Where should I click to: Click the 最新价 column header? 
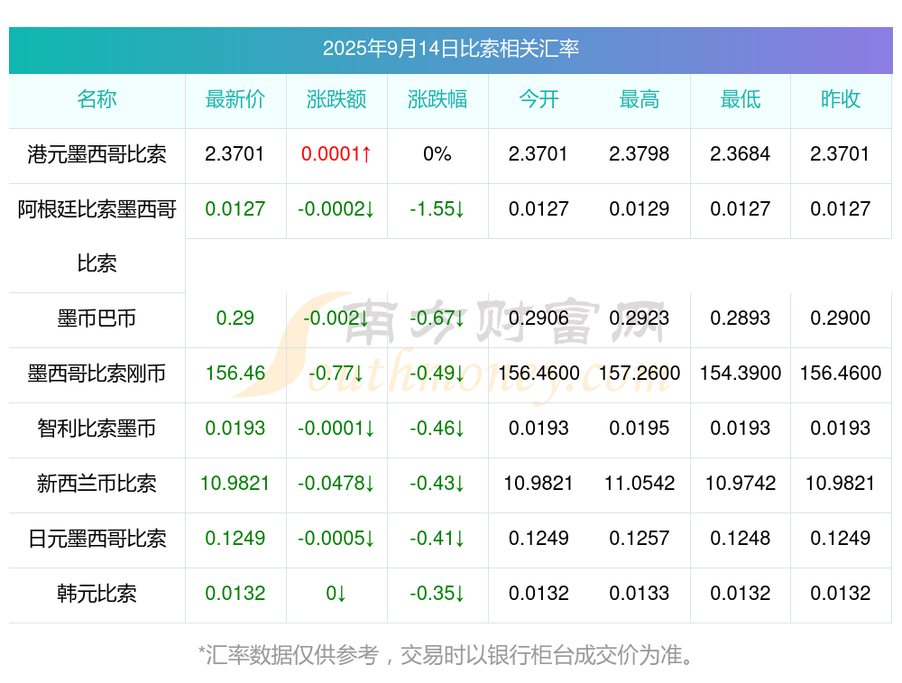(x=235, y=99)
